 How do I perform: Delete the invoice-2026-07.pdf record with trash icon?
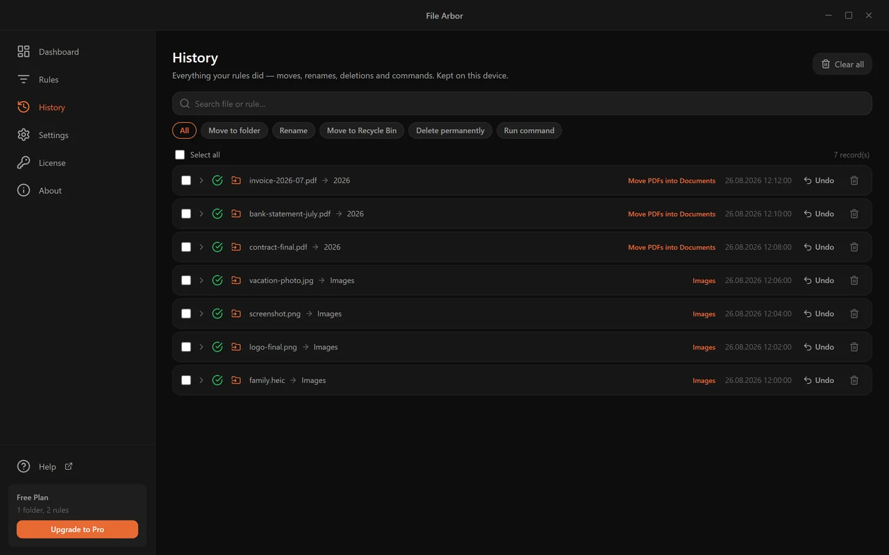854,180
